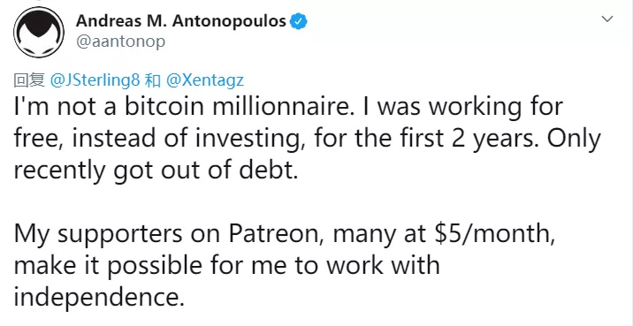
Task: Expand the tweet options chevron
Action: 607,19
